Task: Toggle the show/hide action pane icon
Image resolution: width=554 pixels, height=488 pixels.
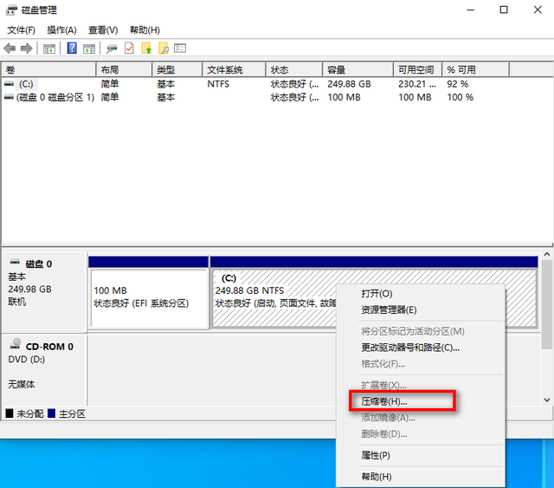Action: (89, 49)
